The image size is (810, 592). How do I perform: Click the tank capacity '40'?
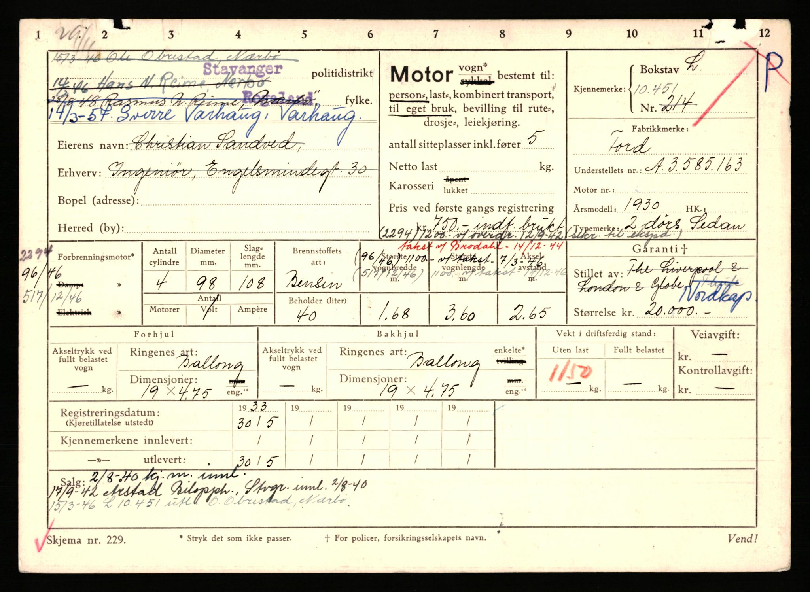click(x=306, y=315)
